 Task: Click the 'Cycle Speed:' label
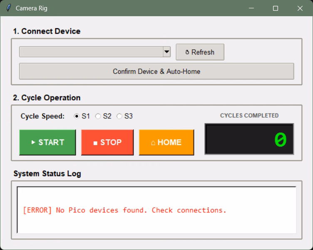click(x=43, y=116)
